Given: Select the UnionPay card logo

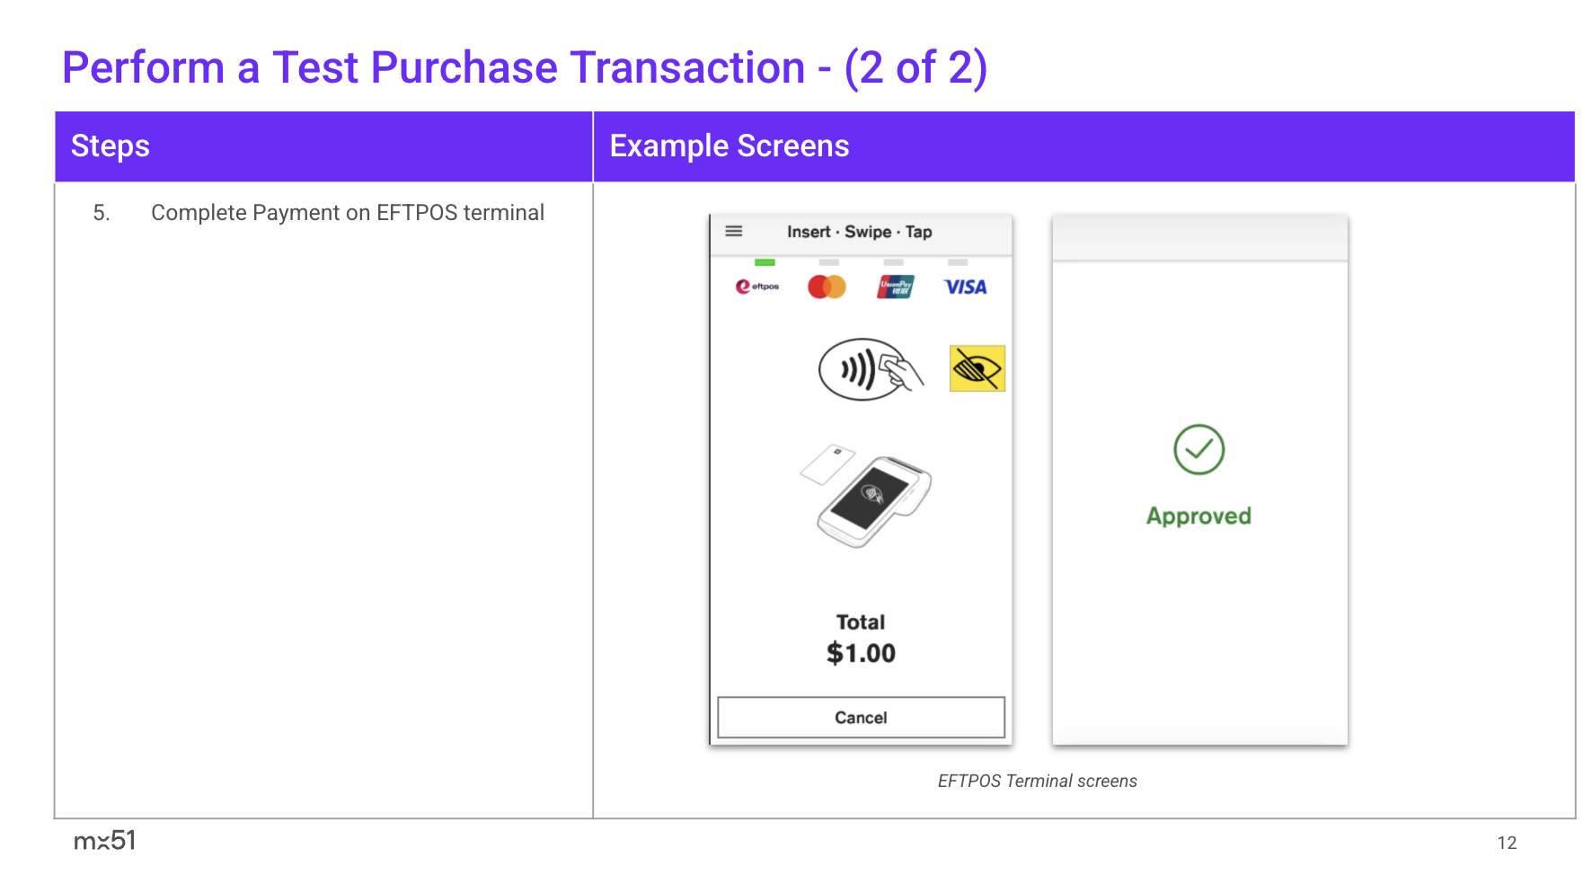Looking at the screenshot, I should click(x=895, y=287).
